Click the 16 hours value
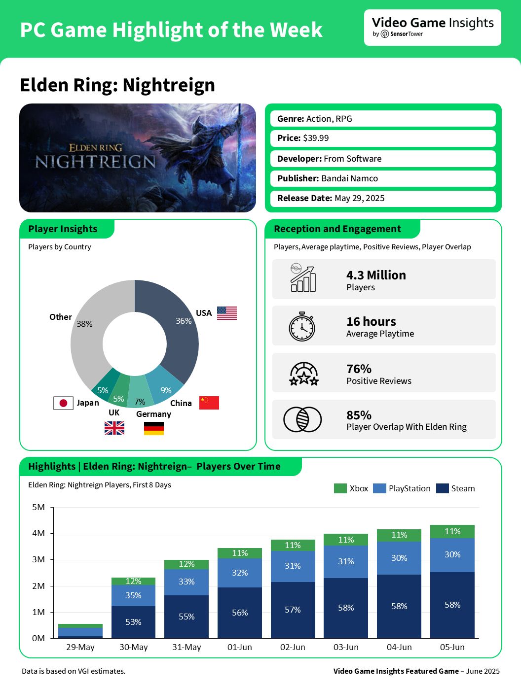Image resolution: width=521 pixels, height=686 pixels. 371,322
